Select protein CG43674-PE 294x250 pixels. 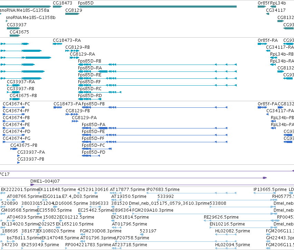coord(16,125)
